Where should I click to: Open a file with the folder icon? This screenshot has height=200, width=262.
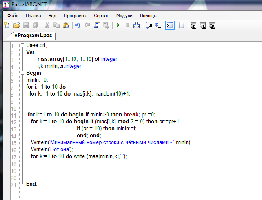17,25
